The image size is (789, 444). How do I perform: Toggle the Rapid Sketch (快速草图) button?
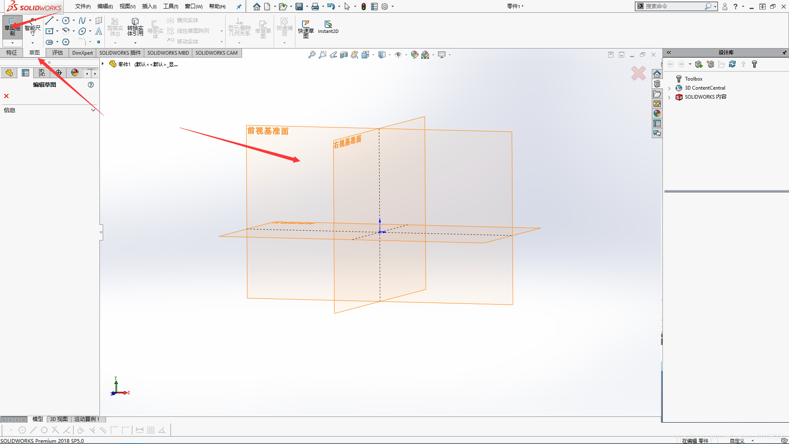click(x=306, y=28)
